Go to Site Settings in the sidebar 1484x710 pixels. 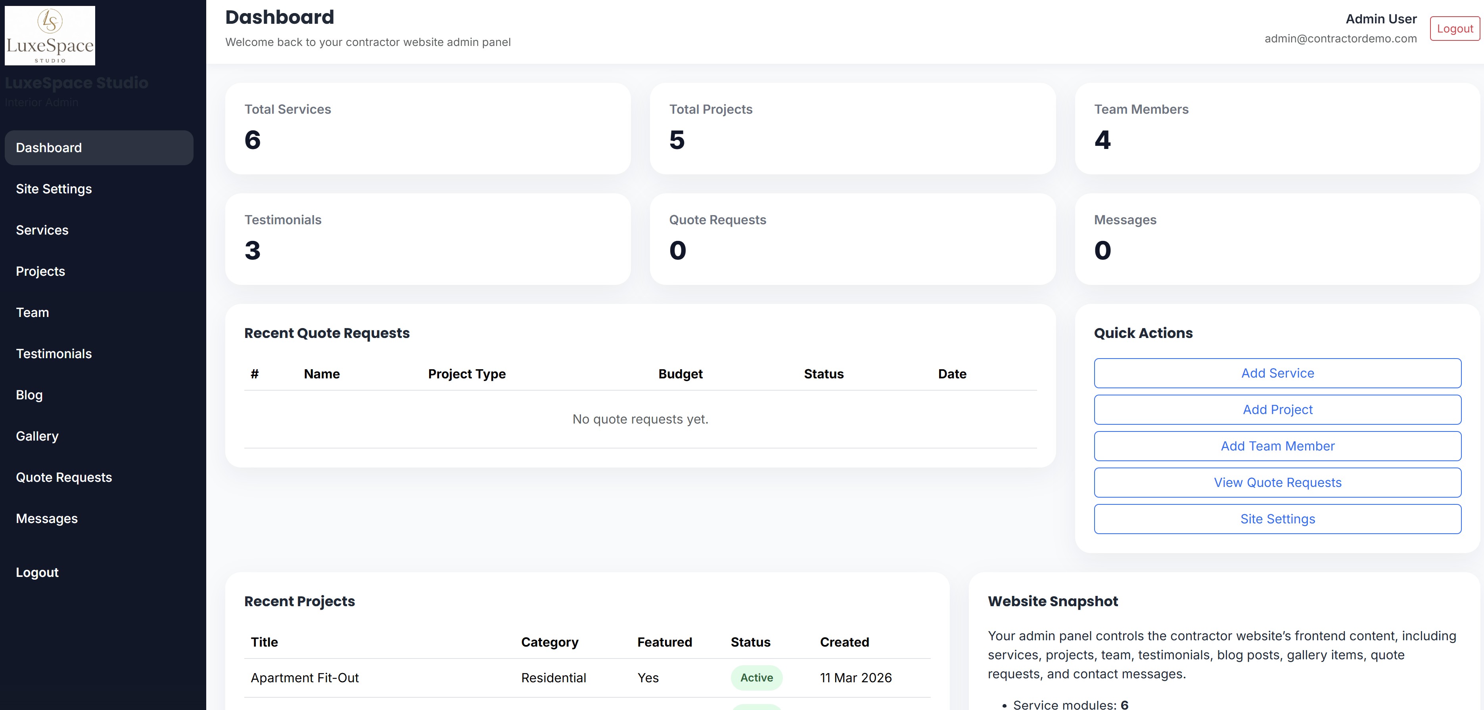pyautogui.click(x=99, y=189)
